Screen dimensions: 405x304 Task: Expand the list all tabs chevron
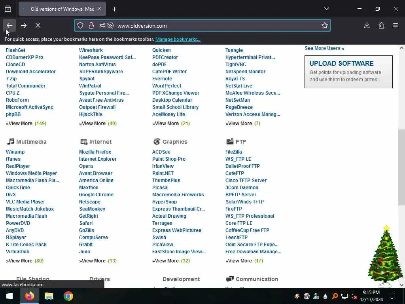pyautogui.click(x=327, y=9)
